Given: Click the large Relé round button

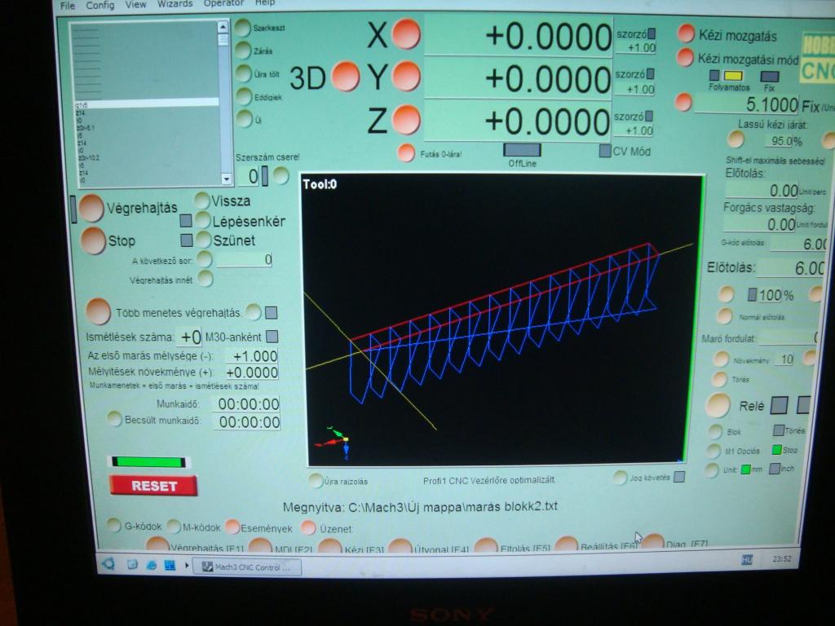Looking at the screenshot, I should click(x=718, y=406).
